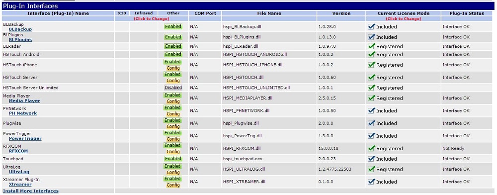Open the Media Player link
This screenshot has width=497, height=195.
(24, 100)
